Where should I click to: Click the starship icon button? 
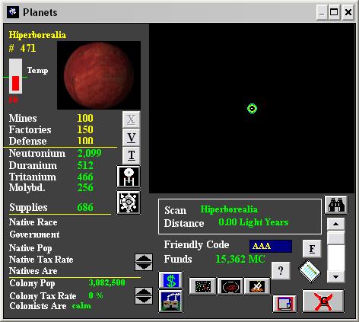point(129,177)
